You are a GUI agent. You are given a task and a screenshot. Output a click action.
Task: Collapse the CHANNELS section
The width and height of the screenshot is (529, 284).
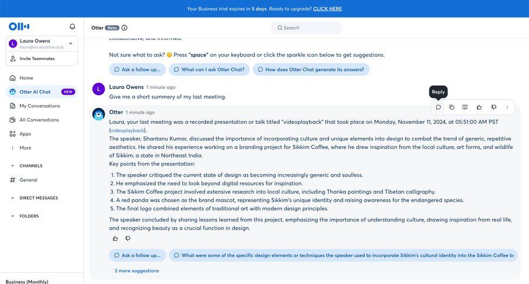point(12,165)
